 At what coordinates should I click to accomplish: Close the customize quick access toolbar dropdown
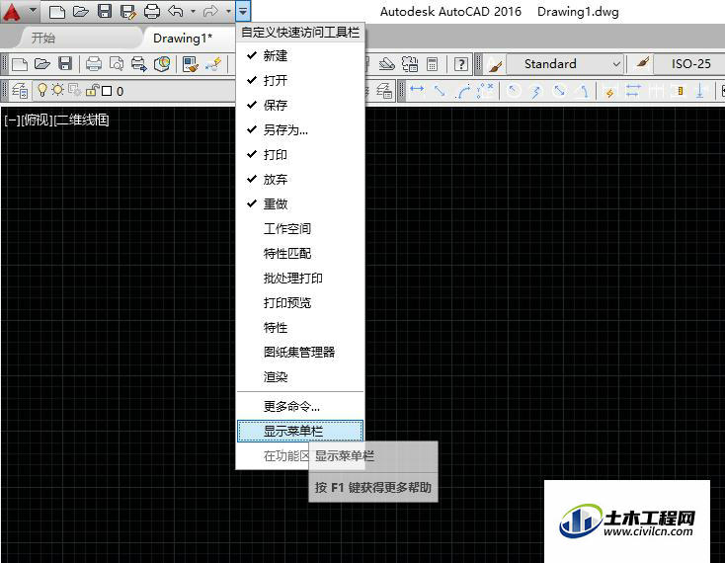[243, 12]
